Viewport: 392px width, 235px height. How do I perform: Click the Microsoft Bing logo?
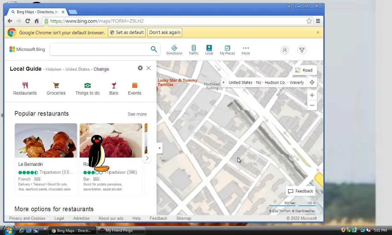pyautogui.click(x=27, y=49)
